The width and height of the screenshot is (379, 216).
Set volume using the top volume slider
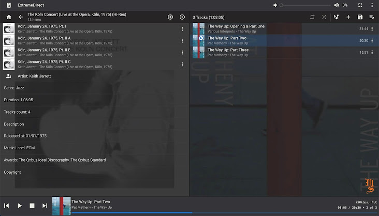pyautogui.click(x=306, y=5)
